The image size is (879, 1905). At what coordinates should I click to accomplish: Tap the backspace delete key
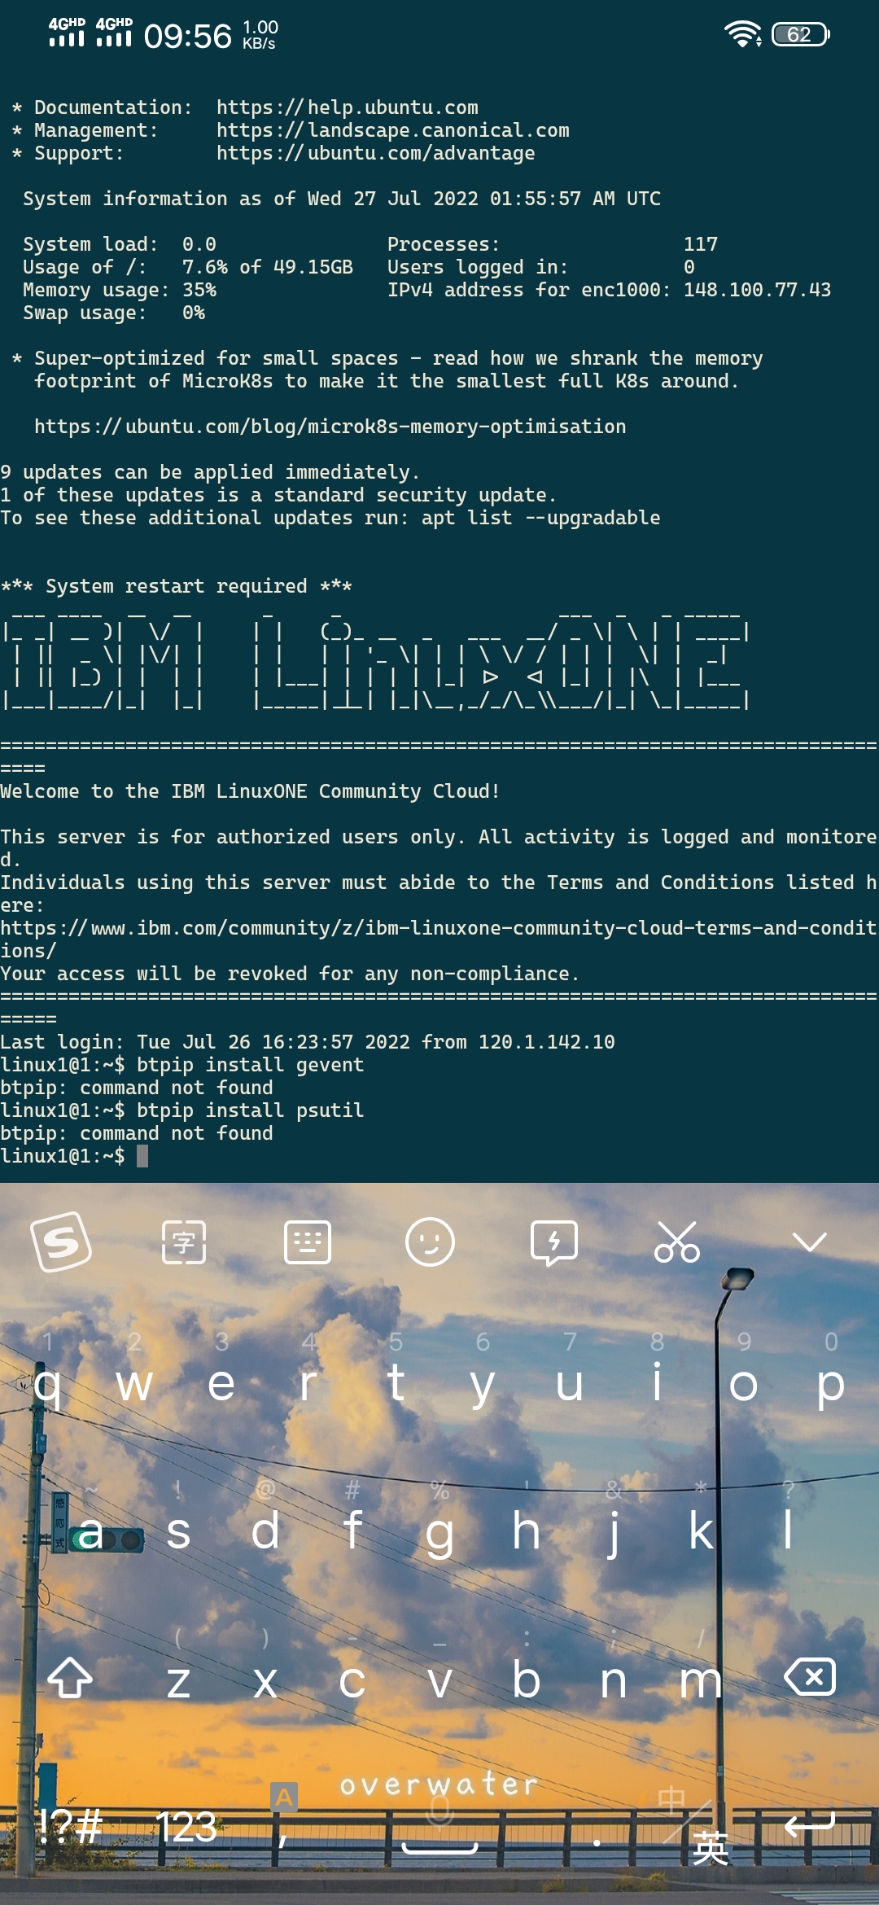coord(810,1677)
